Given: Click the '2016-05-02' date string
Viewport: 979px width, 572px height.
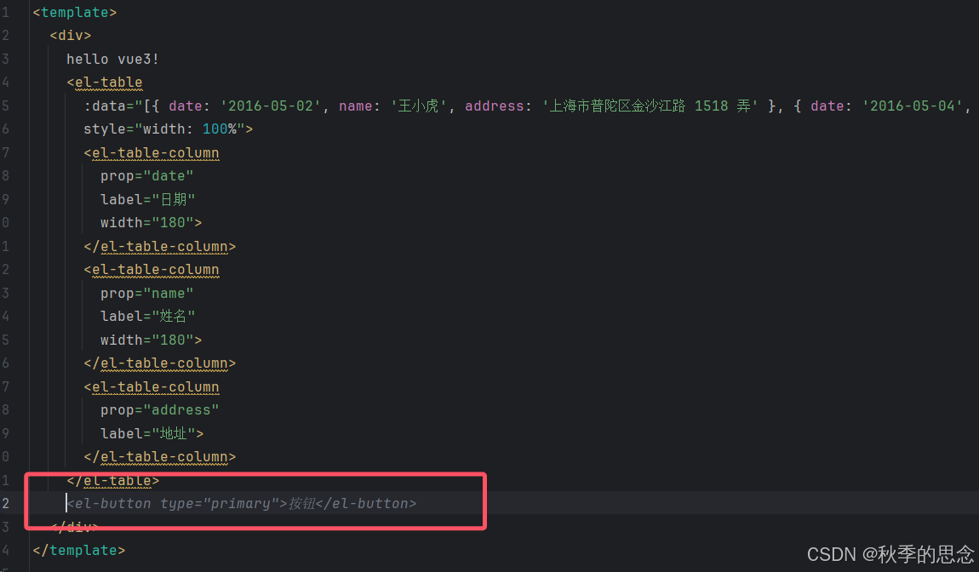Looking at the screenshot, I should pyautogui.click(x=272, y=106).
